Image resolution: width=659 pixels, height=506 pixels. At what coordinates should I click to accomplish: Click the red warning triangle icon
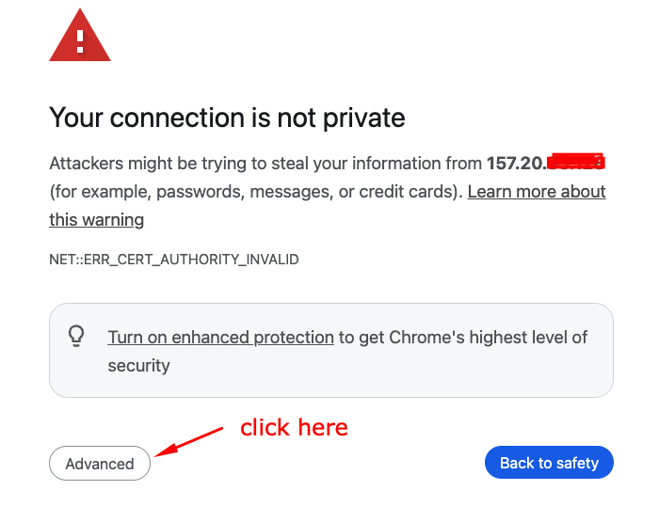point(80,40)
